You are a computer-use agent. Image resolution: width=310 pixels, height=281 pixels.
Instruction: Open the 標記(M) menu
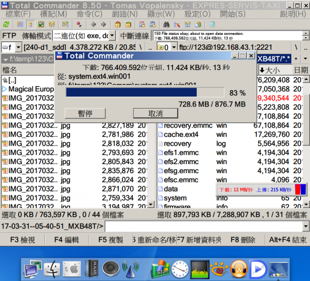pyautogui.click(x=54, y=14)
